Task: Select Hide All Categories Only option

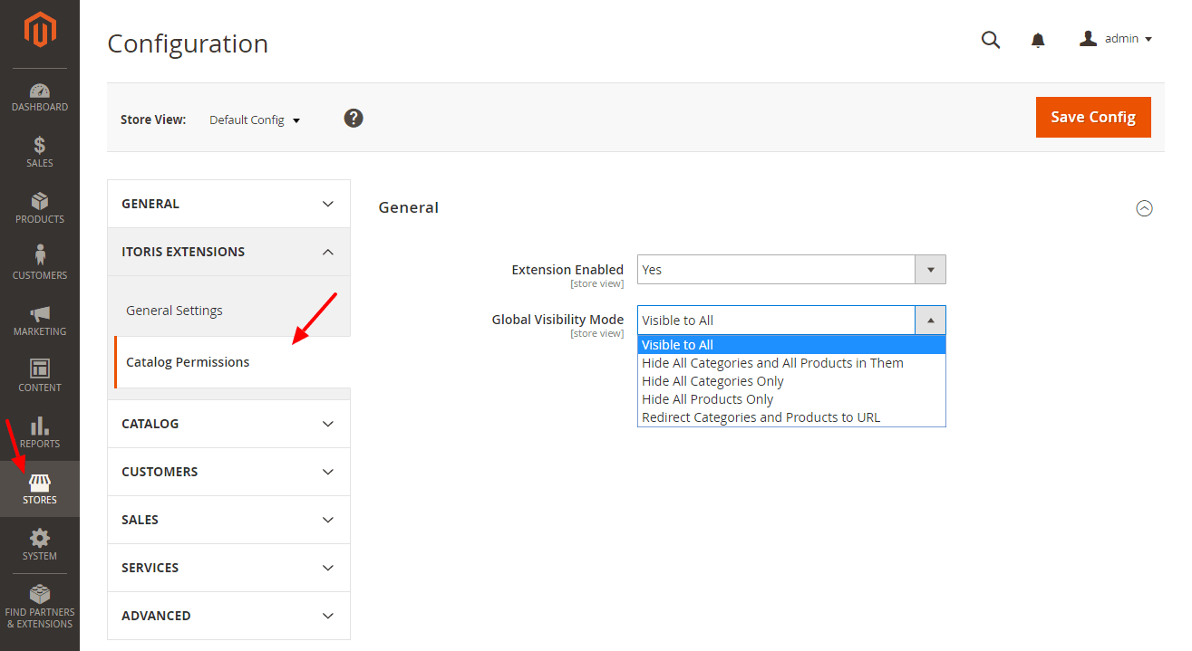Action: (x=712, y=381)
